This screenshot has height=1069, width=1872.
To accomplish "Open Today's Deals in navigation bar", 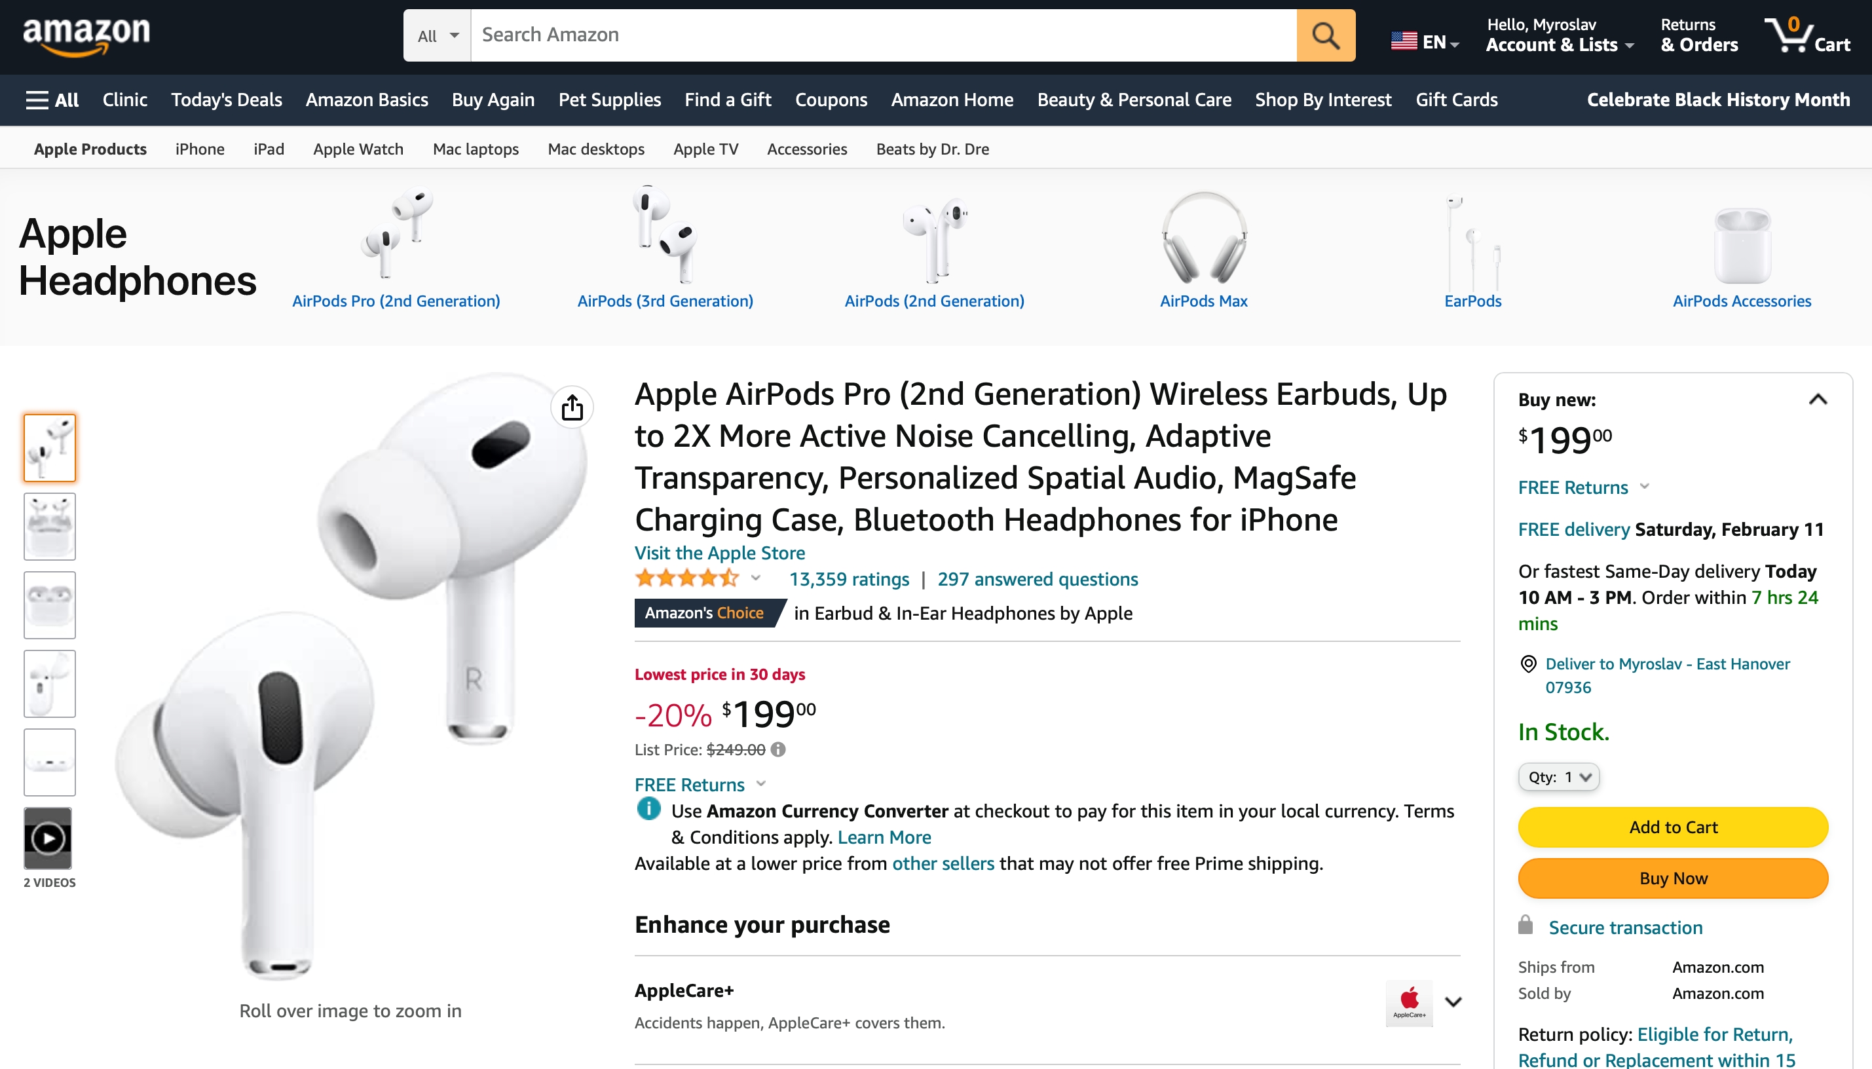I will click(226, 100).
